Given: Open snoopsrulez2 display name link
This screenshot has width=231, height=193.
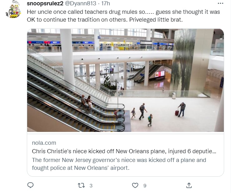Looking at the screenshot, I should (x=45, y=3).
